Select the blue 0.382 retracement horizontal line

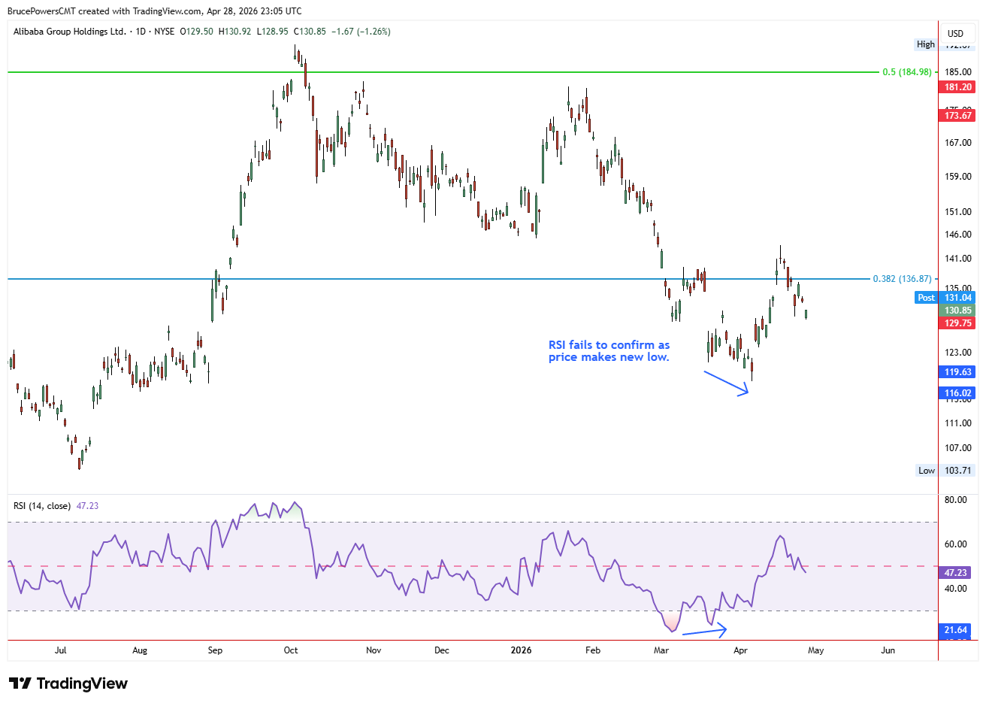click(x=440, y=279)
